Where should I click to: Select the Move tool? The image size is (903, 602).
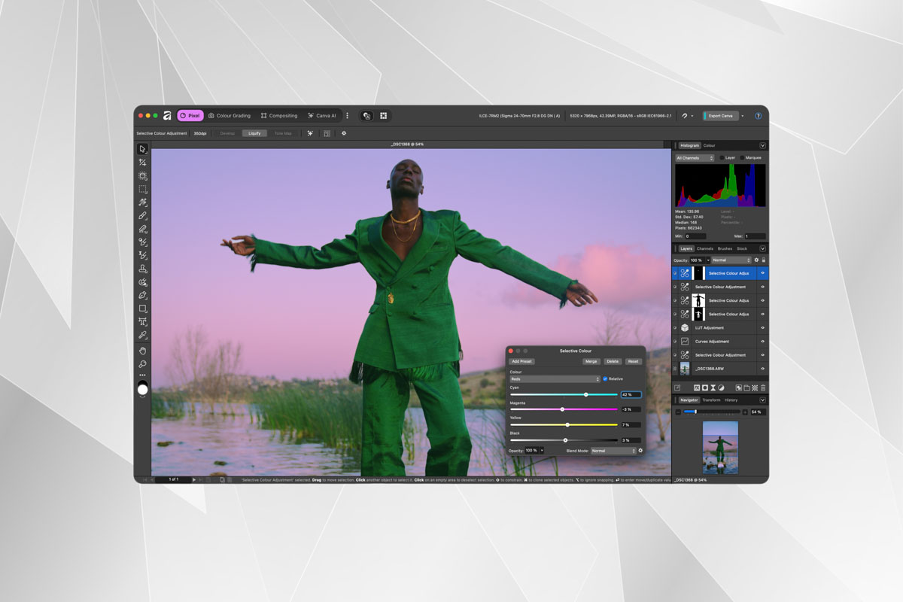point(142,150)
